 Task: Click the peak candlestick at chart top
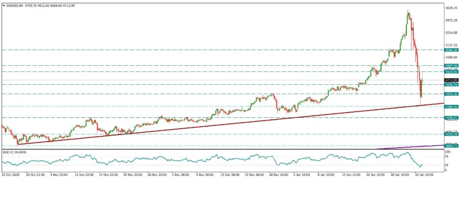(408, 12)
